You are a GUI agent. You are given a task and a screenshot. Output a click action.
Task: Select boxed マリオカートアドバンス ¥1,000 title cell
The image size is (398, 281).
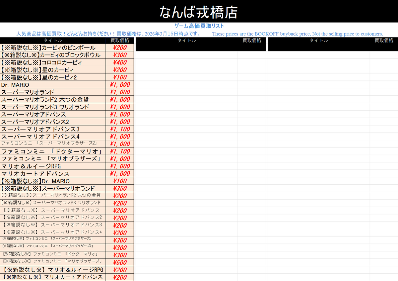[53, 174]
